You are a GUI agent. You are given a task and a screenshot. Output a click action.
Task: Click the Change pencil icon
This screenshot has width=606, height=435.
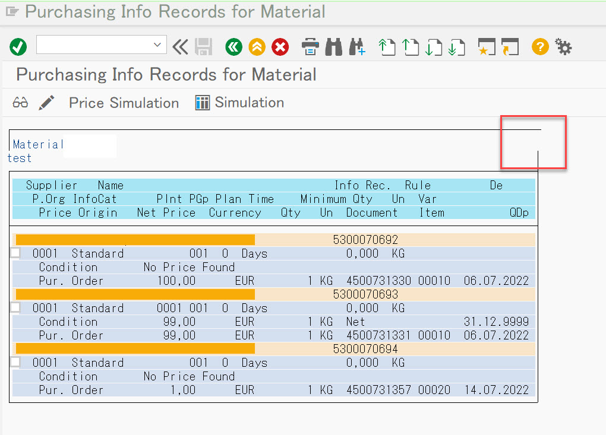tap(46, 103)
